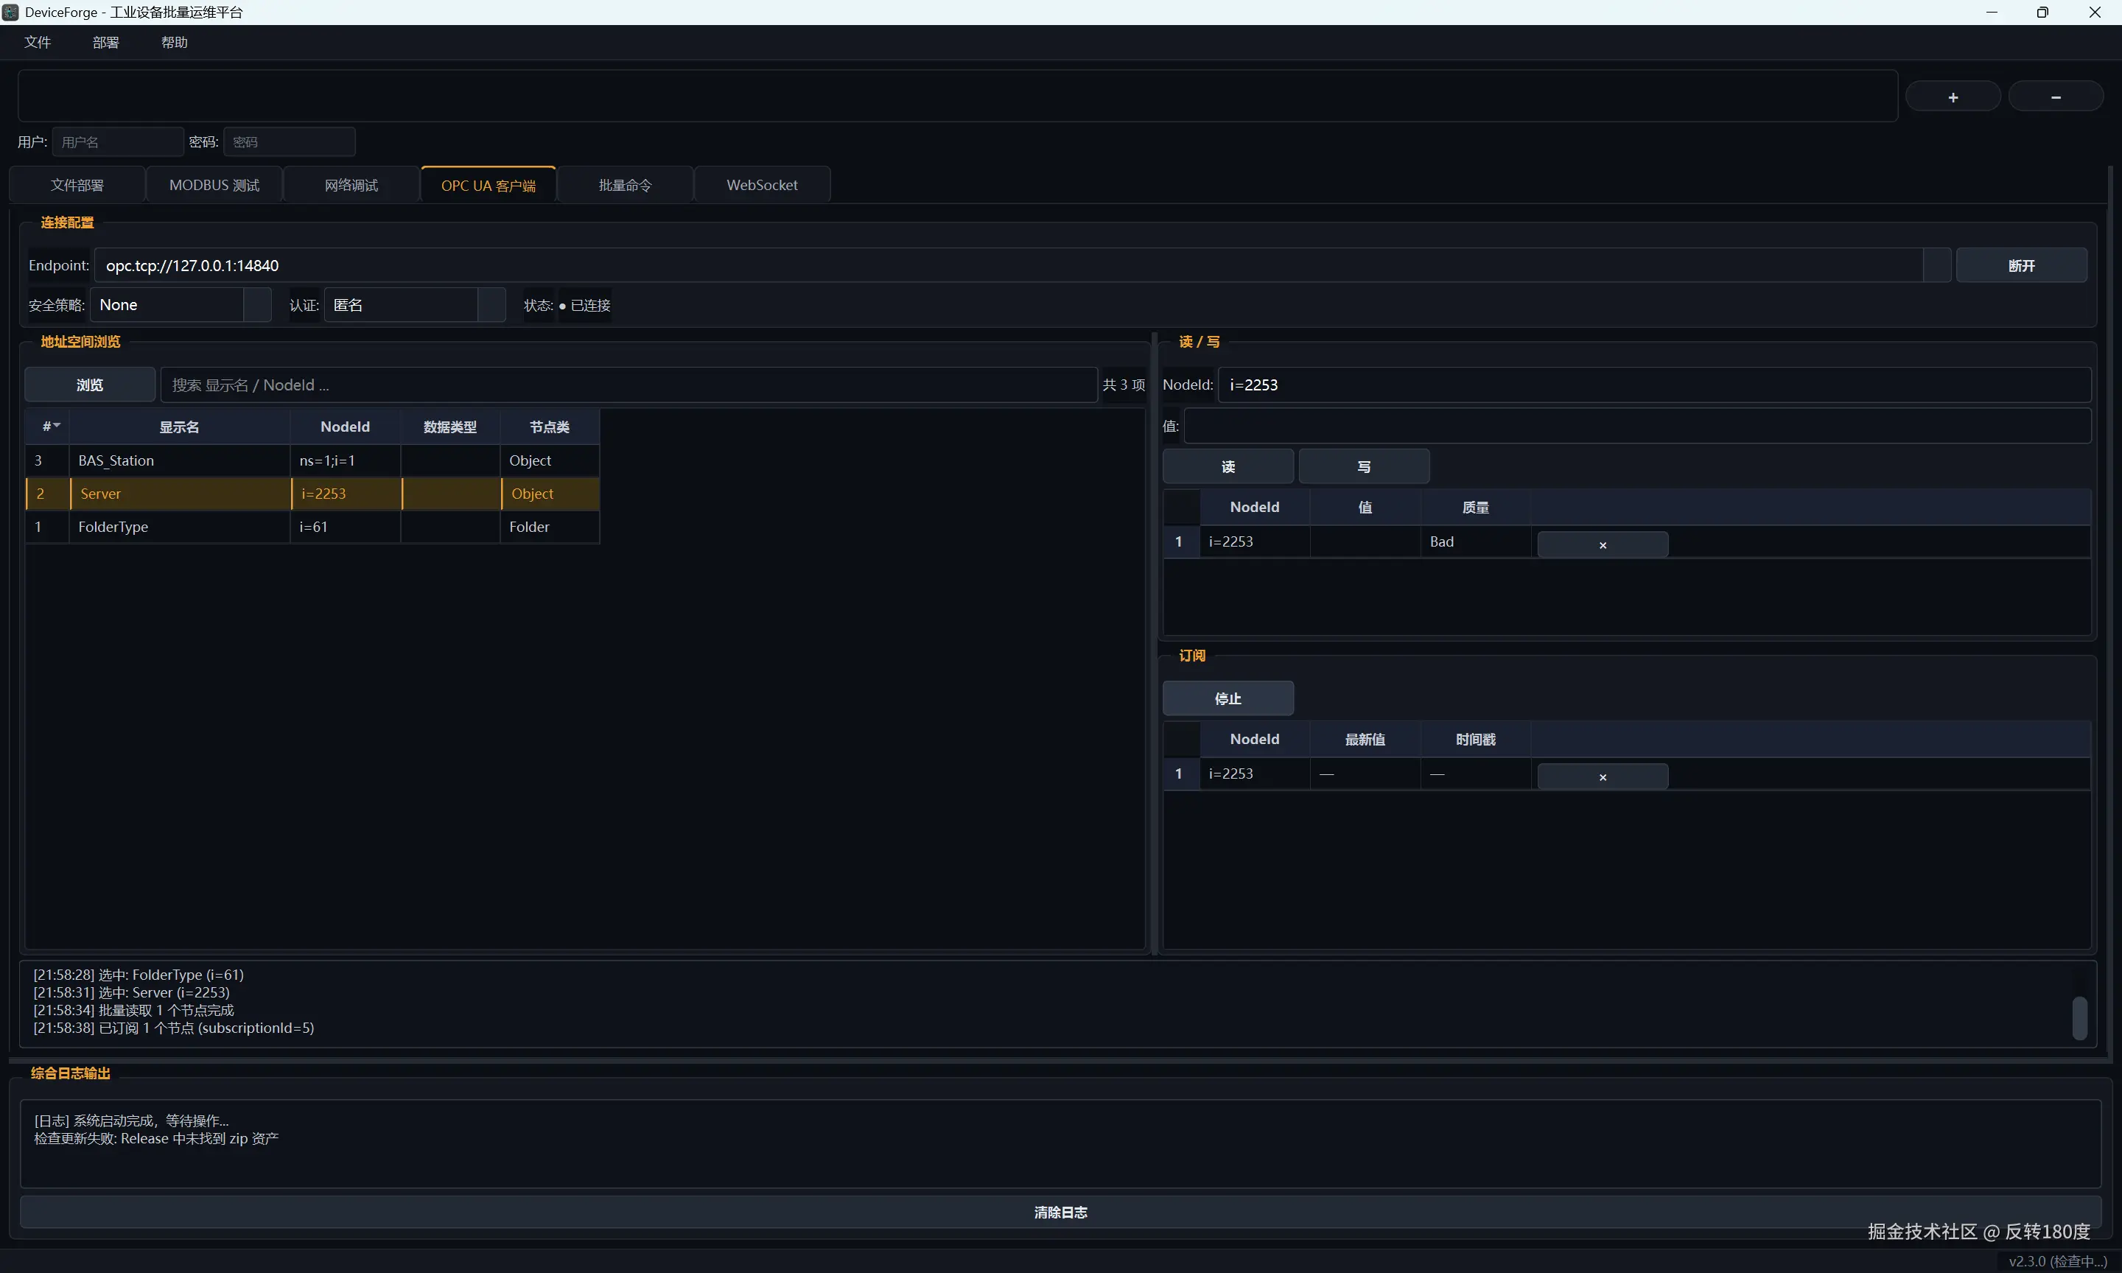Viewport: 2122px width, 1273px height.
Task: Click the DeviceForge app icon in title bar
Action: [10, 12]
